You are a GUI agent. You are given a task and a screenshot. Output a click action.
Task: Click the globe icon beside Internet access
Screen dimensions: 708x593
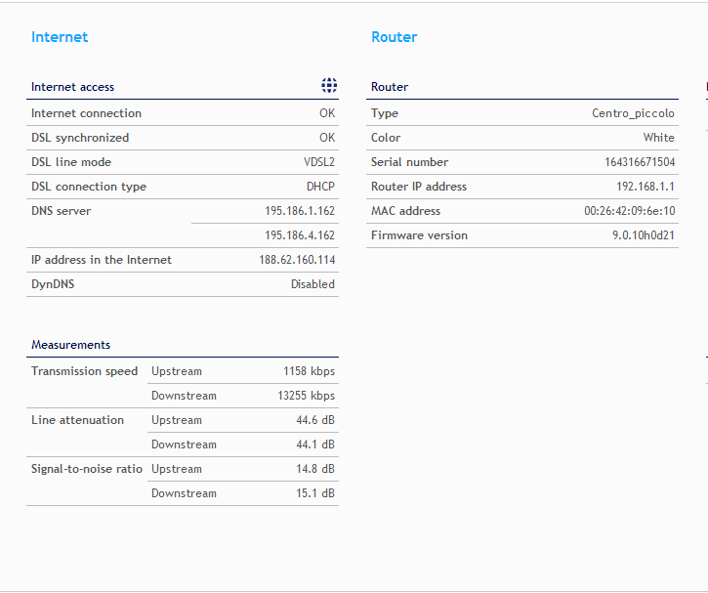(329, 86)
